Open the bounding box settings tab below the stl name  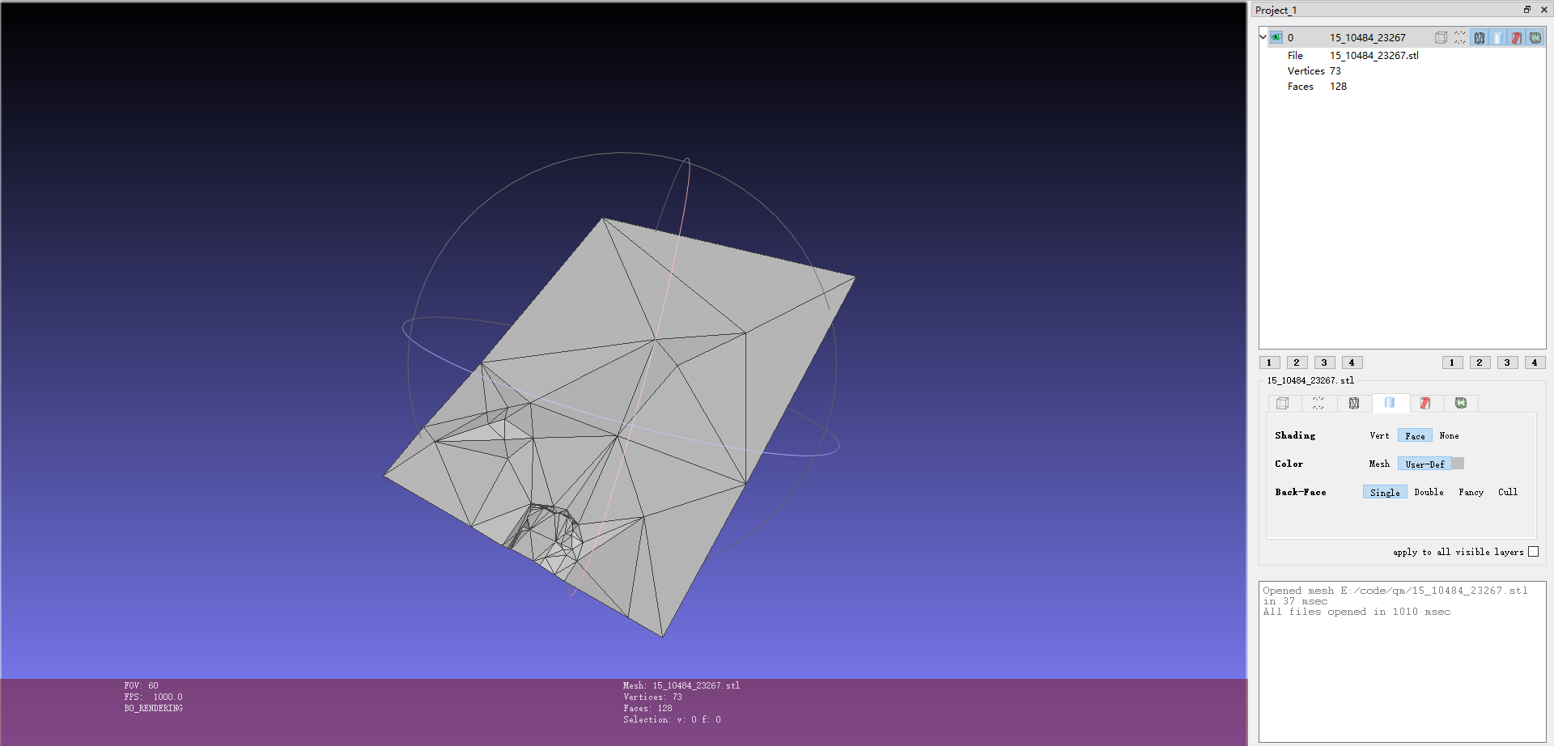point(1283,403)
